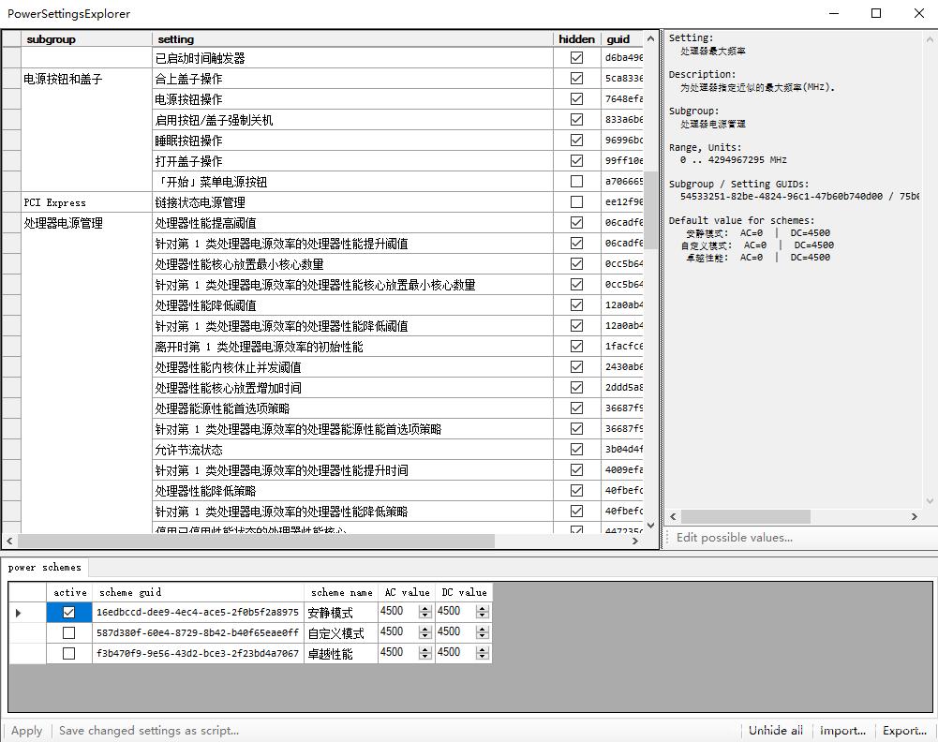938x742 pixels.
Task: Open the Import dialog
Action: pyautogui.click(x=842, y=730)
